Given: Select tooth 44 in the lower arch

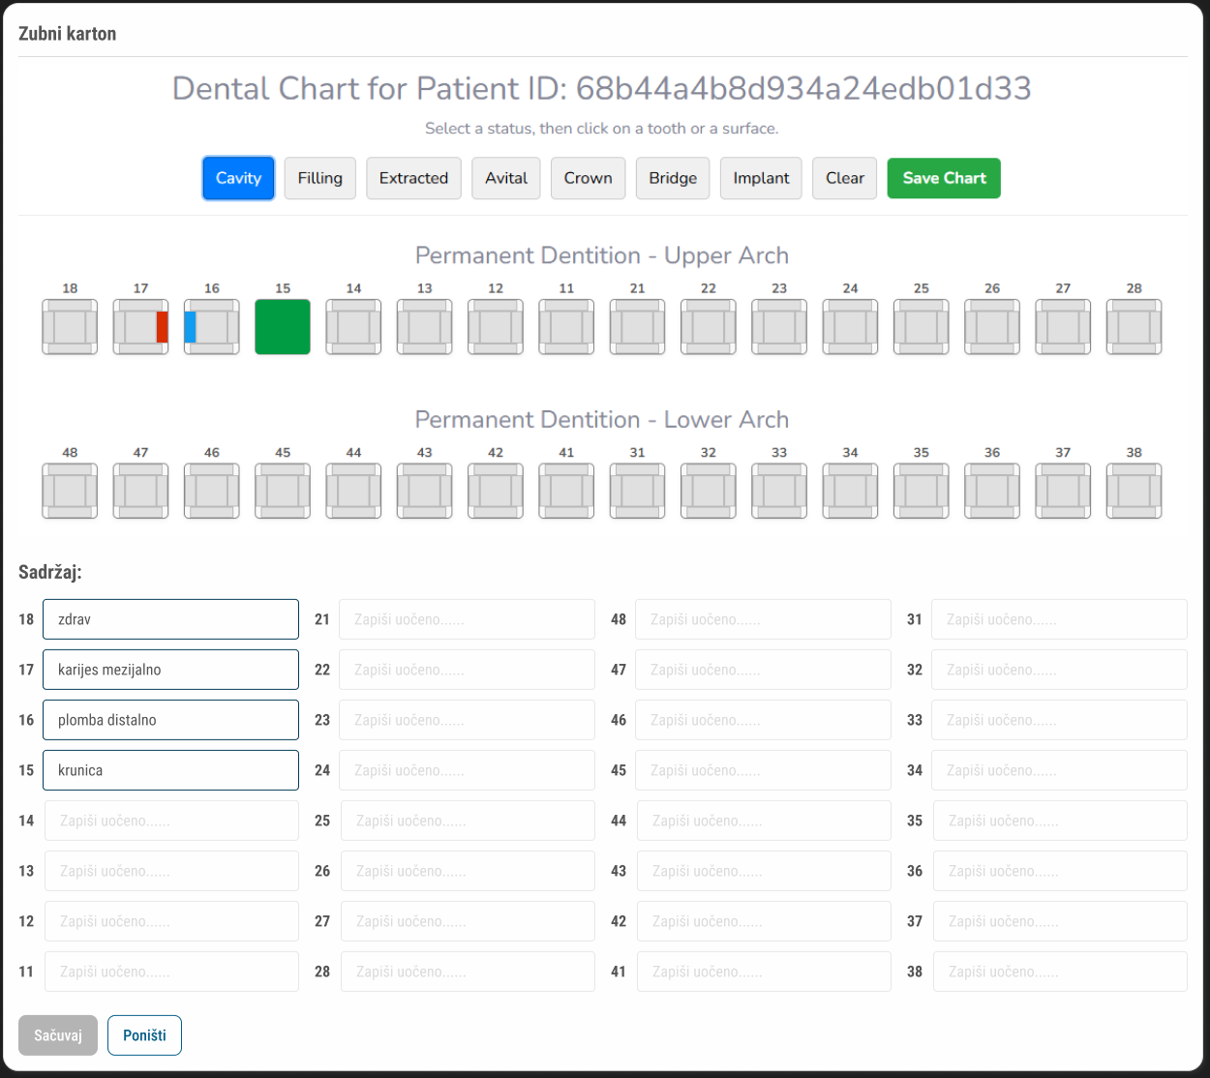Looking at the screenshot, I should coord(353,491).
